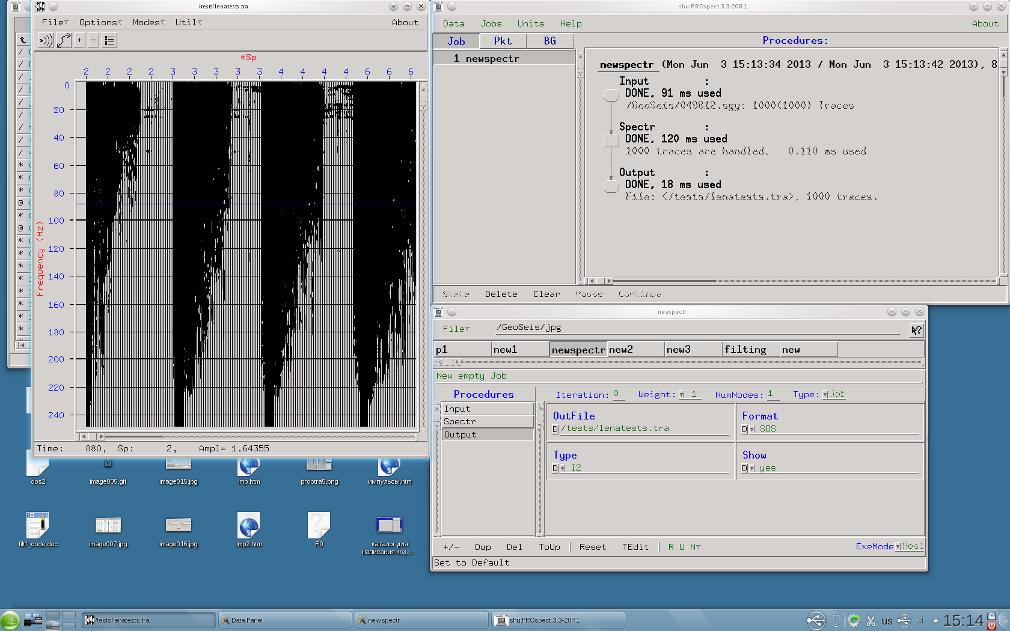Expand the ExeMode dropdown
Image resolution: width=1010 pixels, height=631 pixels.
click(x=898, y=546)
